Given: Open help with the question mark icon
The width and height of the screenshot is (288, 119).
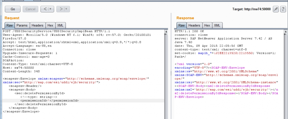Looking at the screenshot, I should coord(282,9).
